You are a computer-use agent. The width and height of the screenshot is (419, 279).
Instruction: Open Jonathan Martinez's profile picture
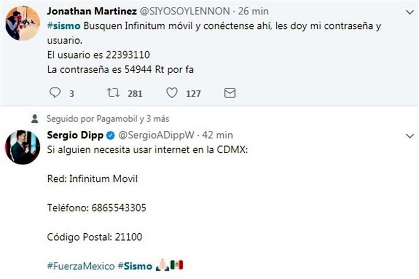(x=23, y=23)
